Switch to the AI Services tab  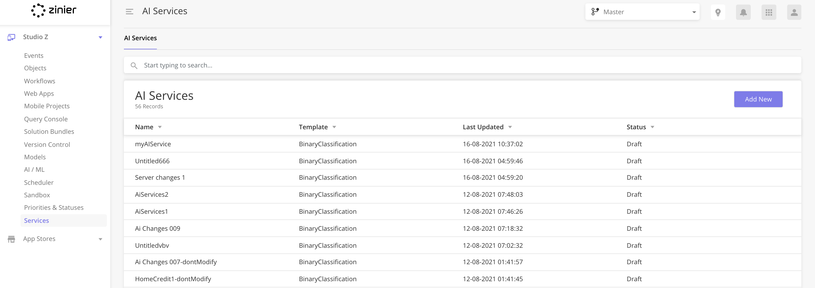pyautogui.click(x=140, y=38)
